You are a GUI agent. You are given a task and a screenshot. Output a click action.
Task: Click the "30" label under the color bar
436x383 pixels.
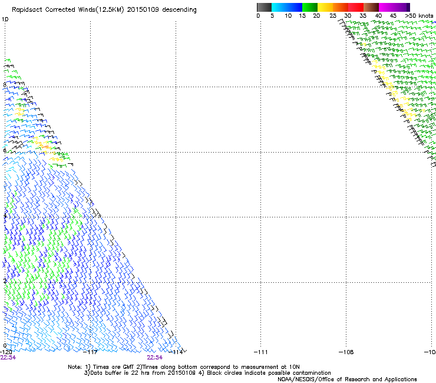coord(348,16)
